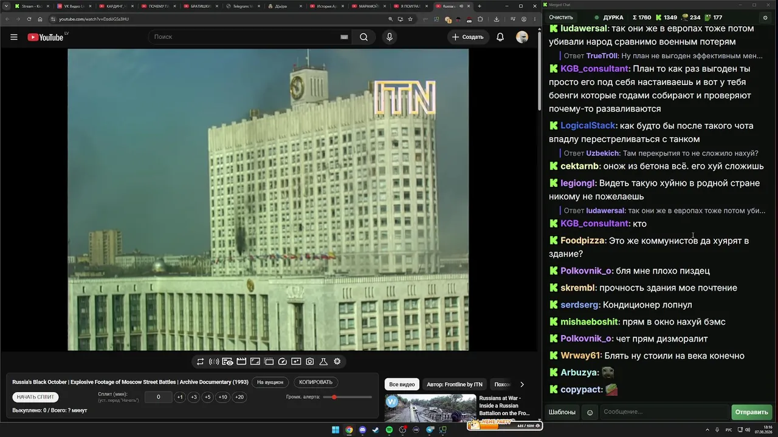Open browser downloads icon

[x=496, y=19]
